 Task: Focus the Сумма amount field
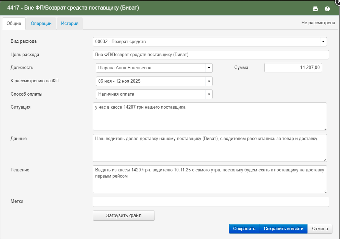pyautogui.click(x=293, y=68)
